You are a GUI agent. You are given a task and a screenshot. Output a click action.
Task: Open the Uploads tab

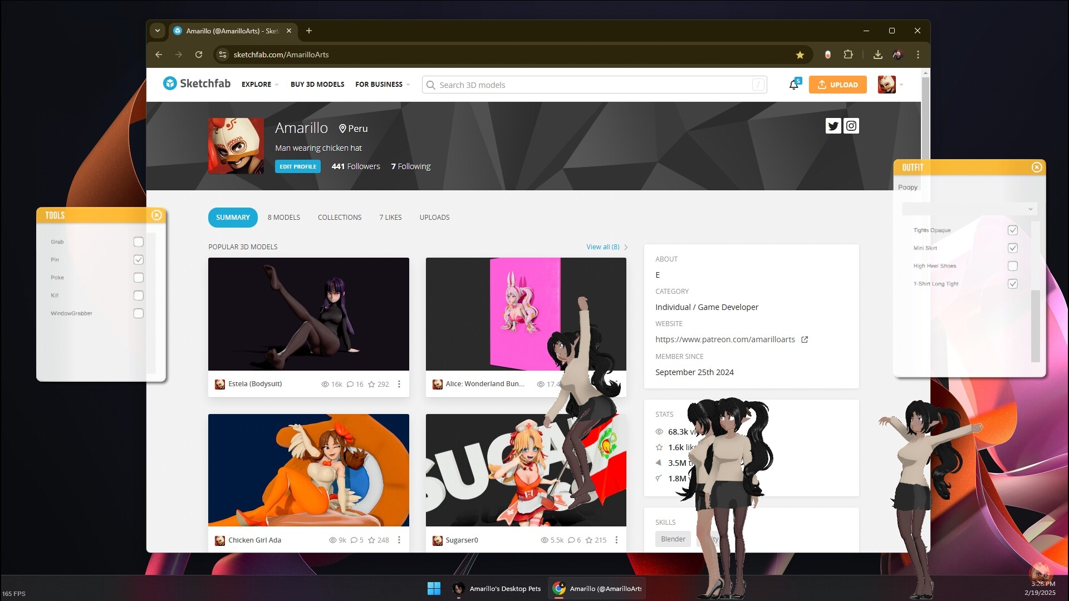click(434, 217)
